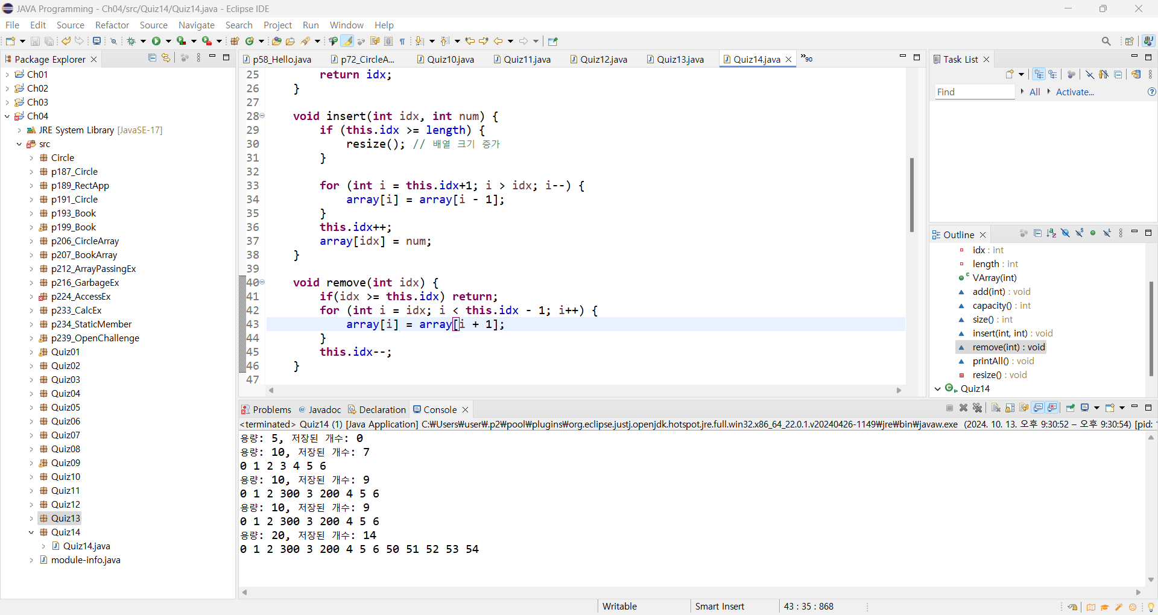Image resolution: width=1158 pixels, height=615 pixels.
Task: Click the Collapse All icon in Outline
Action: (x=1037, y=233)
